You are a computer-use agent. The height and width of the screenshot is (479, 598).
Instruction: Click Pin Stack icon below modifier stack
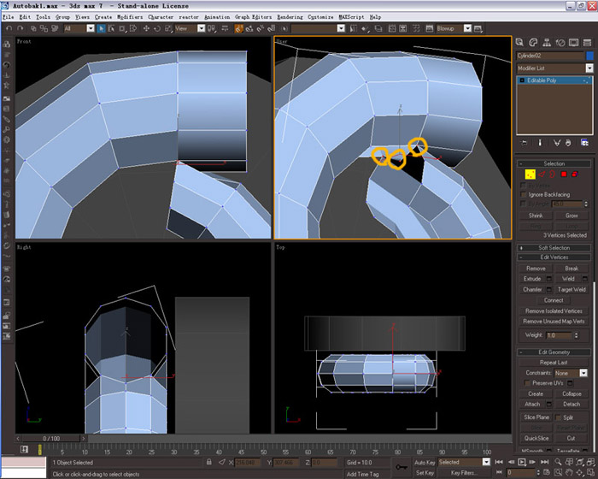click(525, 143)
